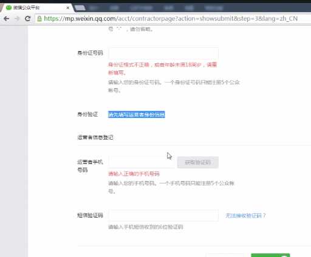This screenshot has width=311, height=257.
Task: Reload the current page
Action: pyautogui.click(x=28, y=19)
